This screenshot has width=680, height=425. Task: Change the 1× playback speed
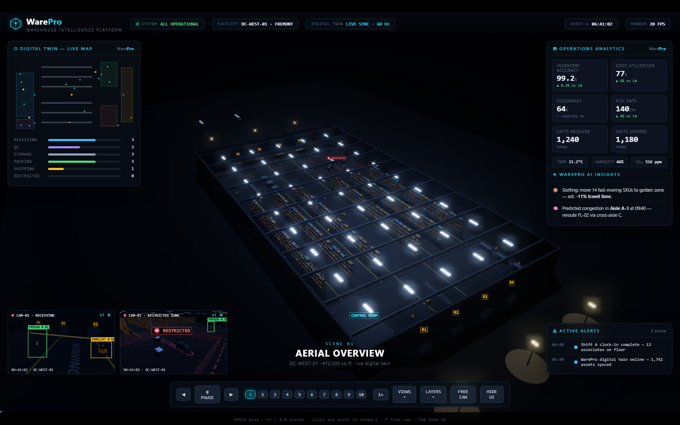pyautogui.click(x=381, y=394)
